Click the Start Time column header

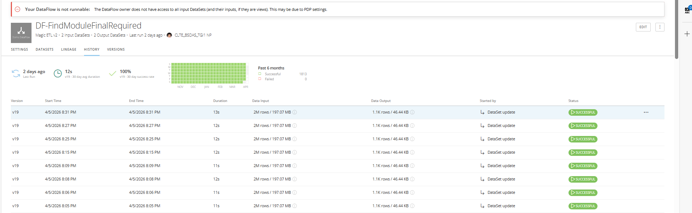click(53, 101)
